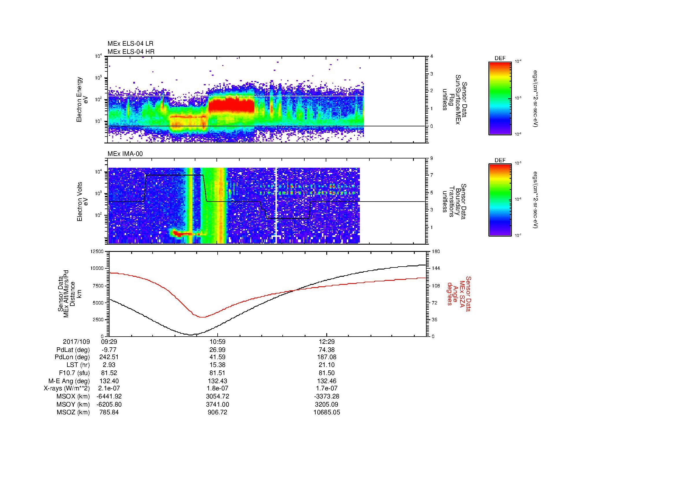Click the red high-flux electron band in ELS spectrogram
Viewport: 676px width, 478px height.
pyautogui.click(x=231, y=106)
